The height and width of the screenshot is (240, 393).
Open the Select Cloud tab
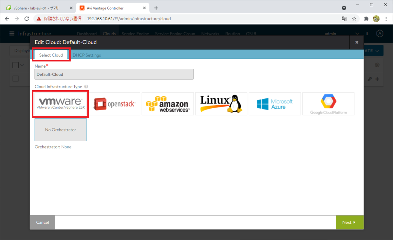[x=51, y=55]
